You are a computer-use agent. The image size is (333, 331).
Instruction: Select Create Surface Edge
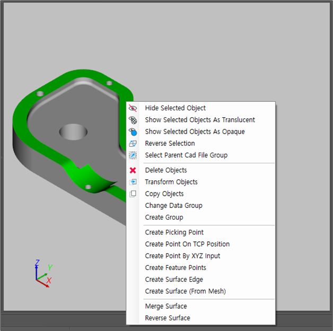tap(174, 279)
